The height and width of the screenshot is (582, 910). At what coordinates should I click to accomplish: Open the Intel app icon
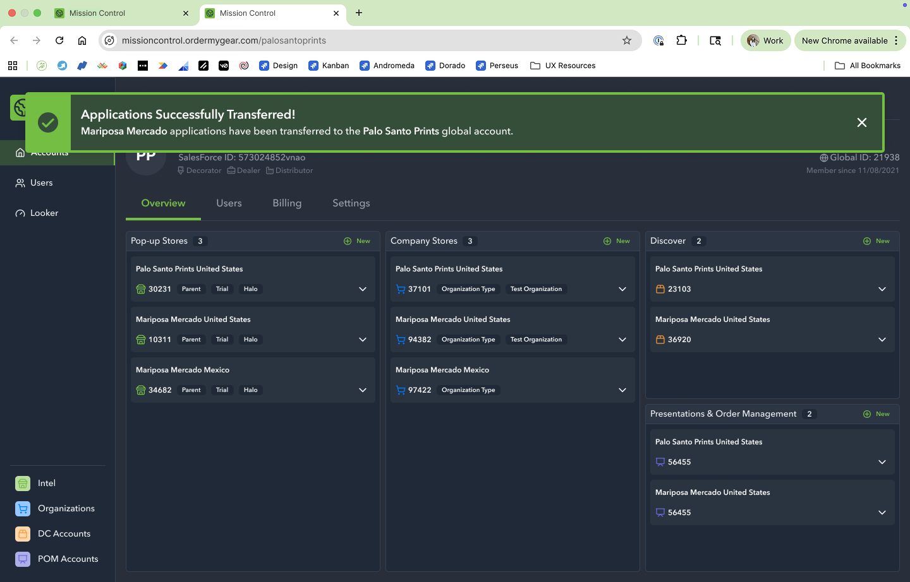23,484
